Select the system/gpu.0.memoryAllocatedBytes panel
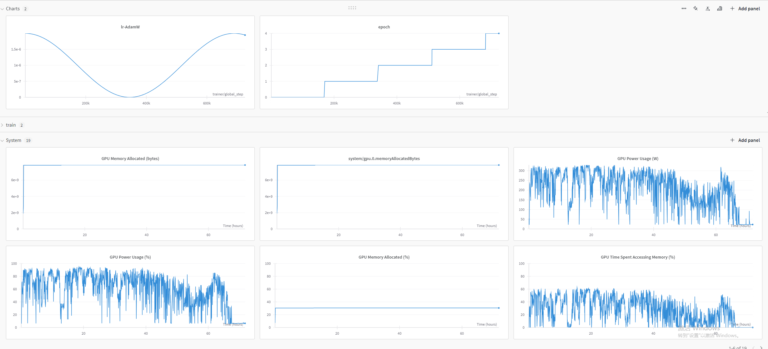Image resolution: width=768 pixels, height=349 pixels. [x=384, y=194]
